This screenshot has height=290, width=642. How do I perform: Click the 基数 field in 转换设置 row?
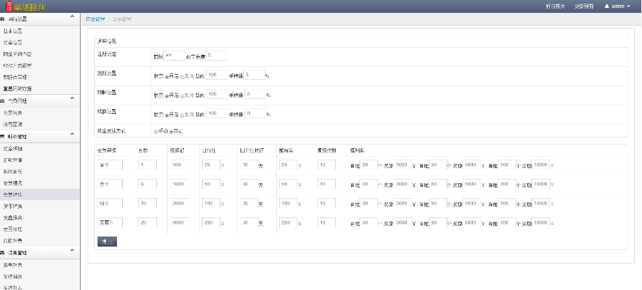click(x=217, y=113)
